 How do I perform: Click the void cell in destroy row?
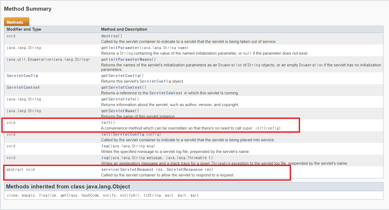(11, 36)
